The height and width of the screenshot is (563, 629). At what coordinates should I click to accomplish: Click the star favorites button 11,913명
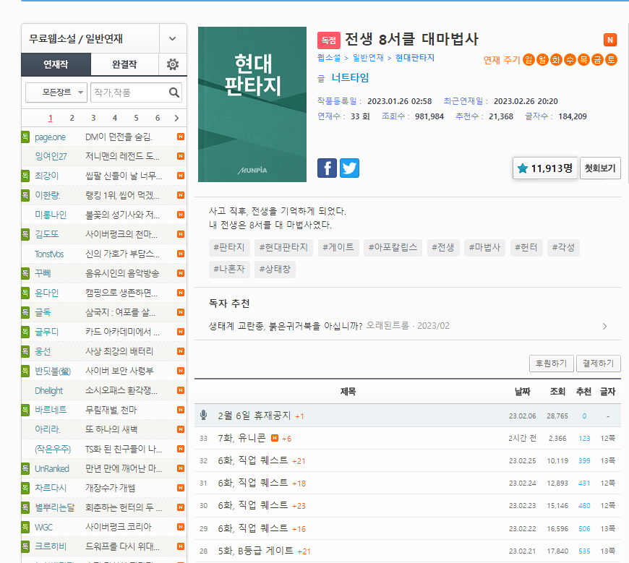pyautogui.click(x=545, y=168)
